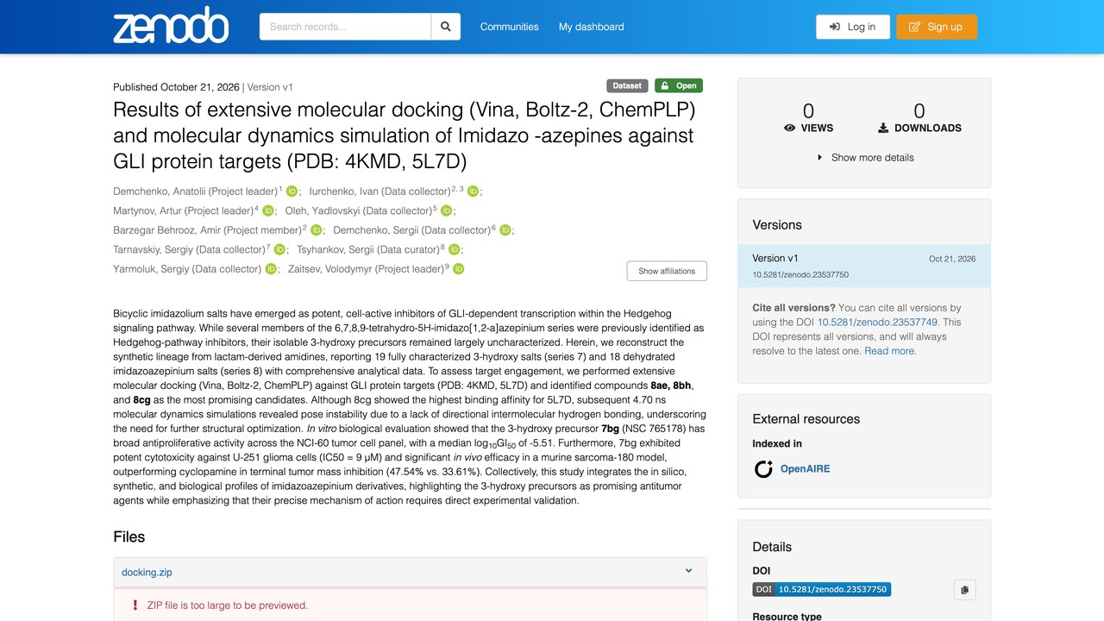Select Version v1 in Versions list
Image resolution: width=1104 pixels, height=621 pixels.
click(x=864, y=266)
